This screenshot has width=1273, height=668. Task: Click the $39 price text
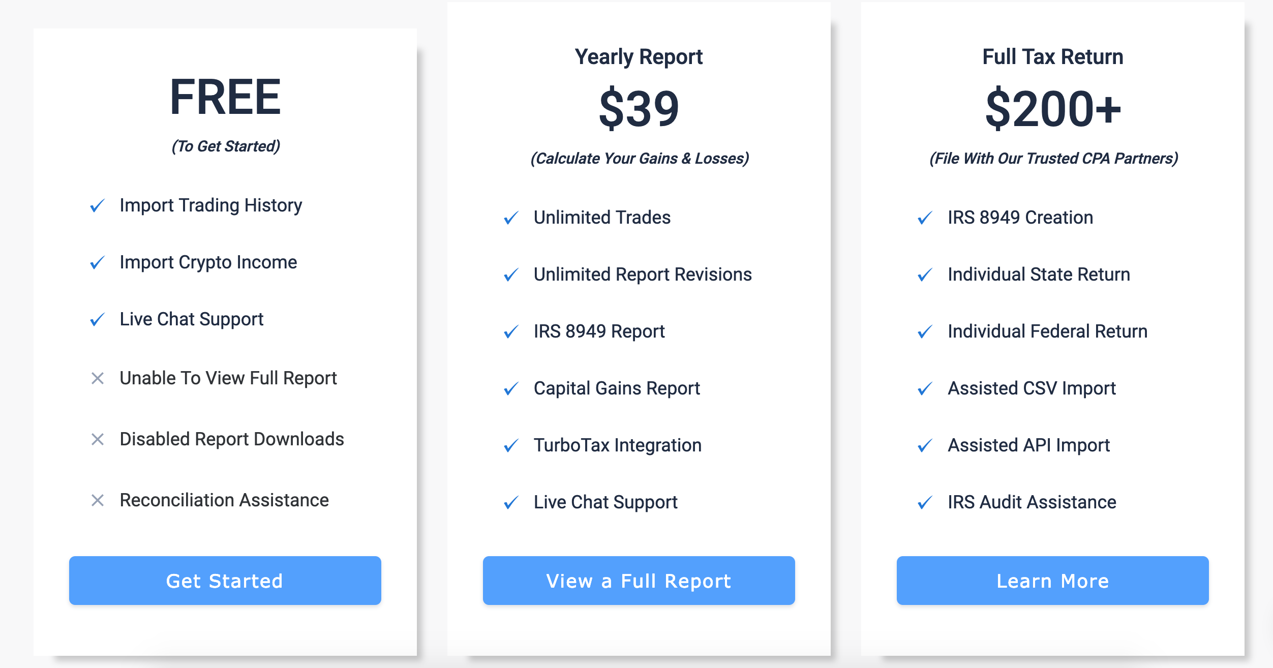click(x=639, y=108)
